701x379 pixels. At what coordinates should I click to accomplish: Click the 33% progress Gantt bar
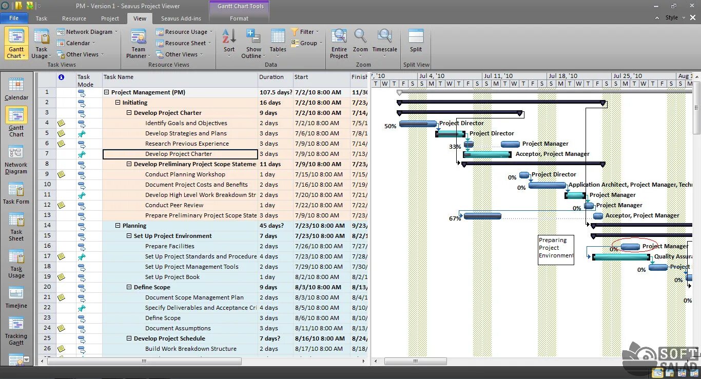tap(469, 144)
